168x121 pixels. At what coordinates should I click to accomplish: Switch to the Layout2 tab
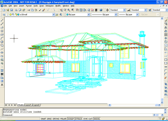pyautogui.click(x=36, y=105)
